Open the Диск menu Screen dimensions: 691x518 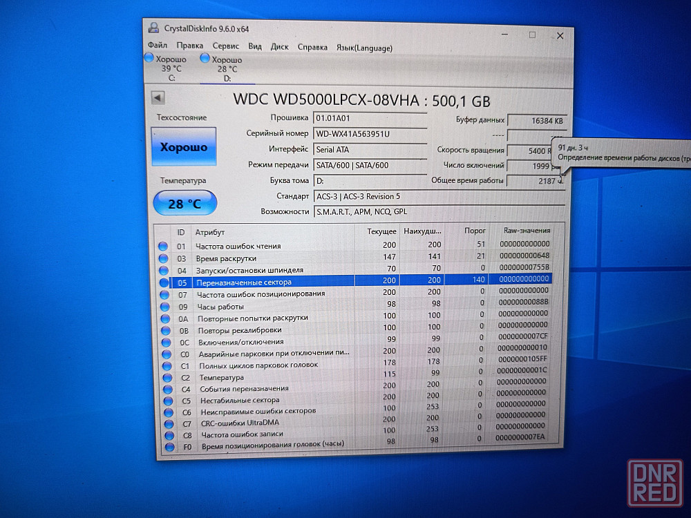tap(279, 47)
